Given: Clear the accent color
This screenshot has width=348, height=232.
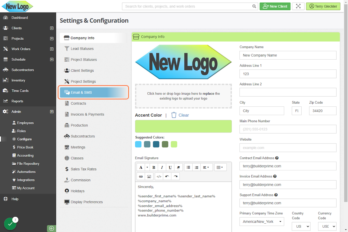Looking at the screenshot, I should pyautogui.click(x=180, y=115).
